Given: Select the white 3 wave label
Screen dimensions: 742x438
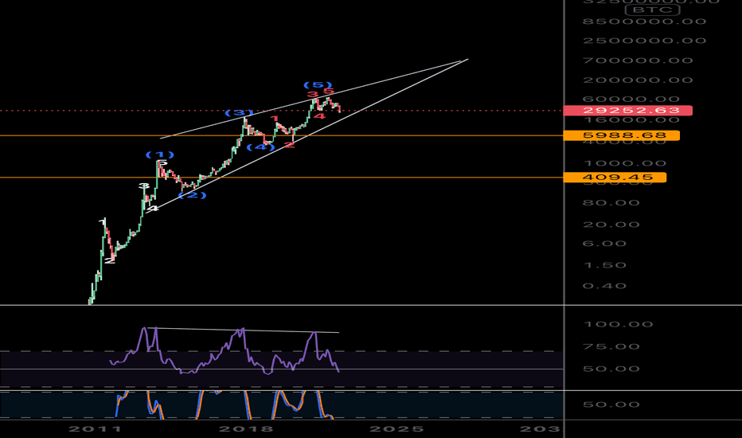Looking at the screenshot, I should click(144, 186).
